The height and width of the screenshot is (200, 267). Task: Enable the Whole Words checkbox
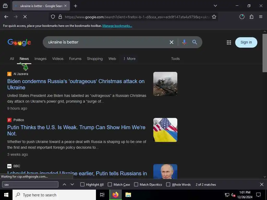pos(168,185)
